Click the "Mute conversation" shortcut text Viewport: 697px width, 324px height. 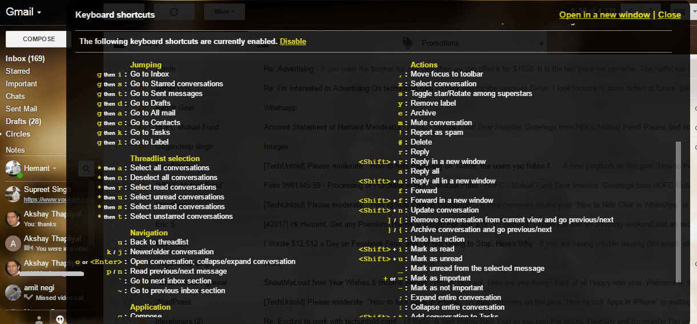(x=441, y=122)
